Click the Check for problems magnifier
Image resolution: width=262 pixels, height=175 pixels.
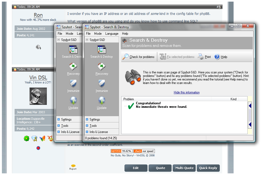[126, 57]
